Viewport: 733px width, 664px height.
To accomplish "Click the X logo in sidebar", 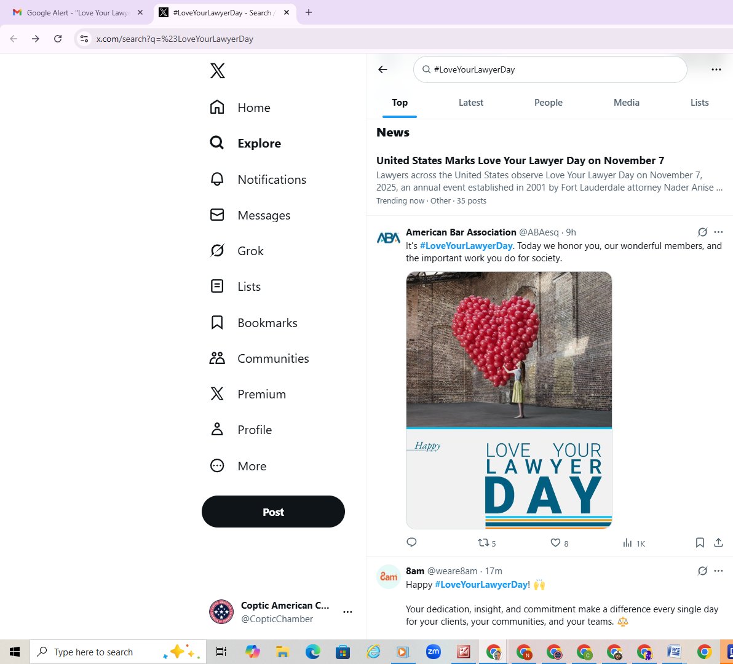I will (x=217, y=71).
